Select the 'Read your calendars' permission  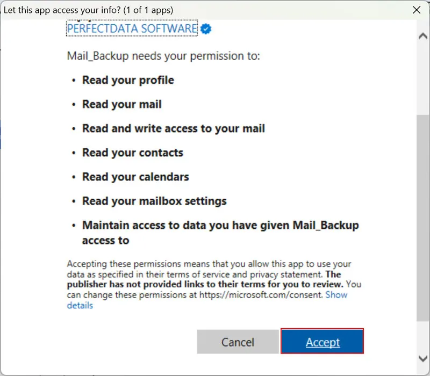click(x=135, y=177)
